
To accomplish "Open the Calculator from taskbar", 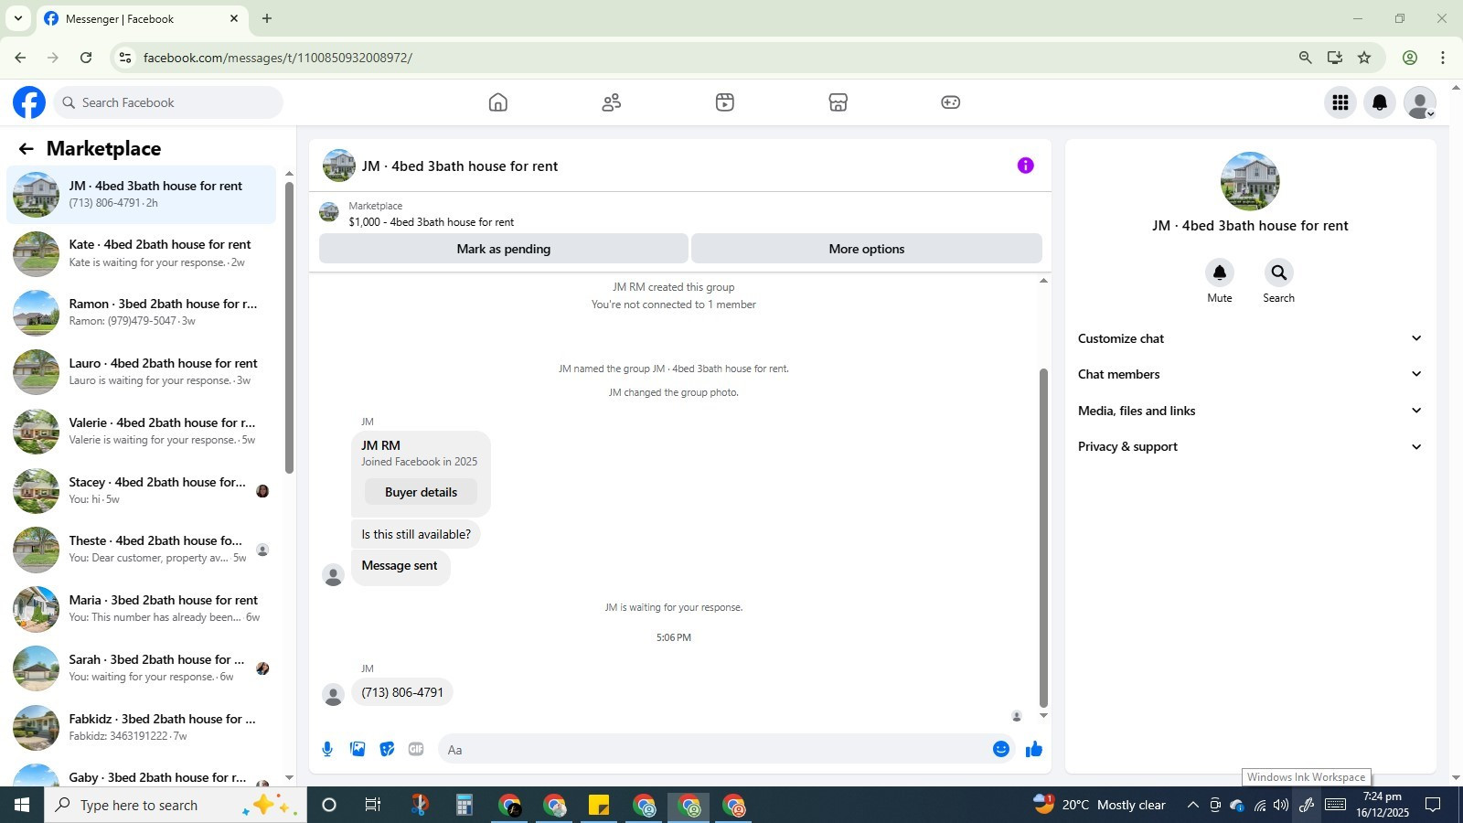I will tap(465, 806).
